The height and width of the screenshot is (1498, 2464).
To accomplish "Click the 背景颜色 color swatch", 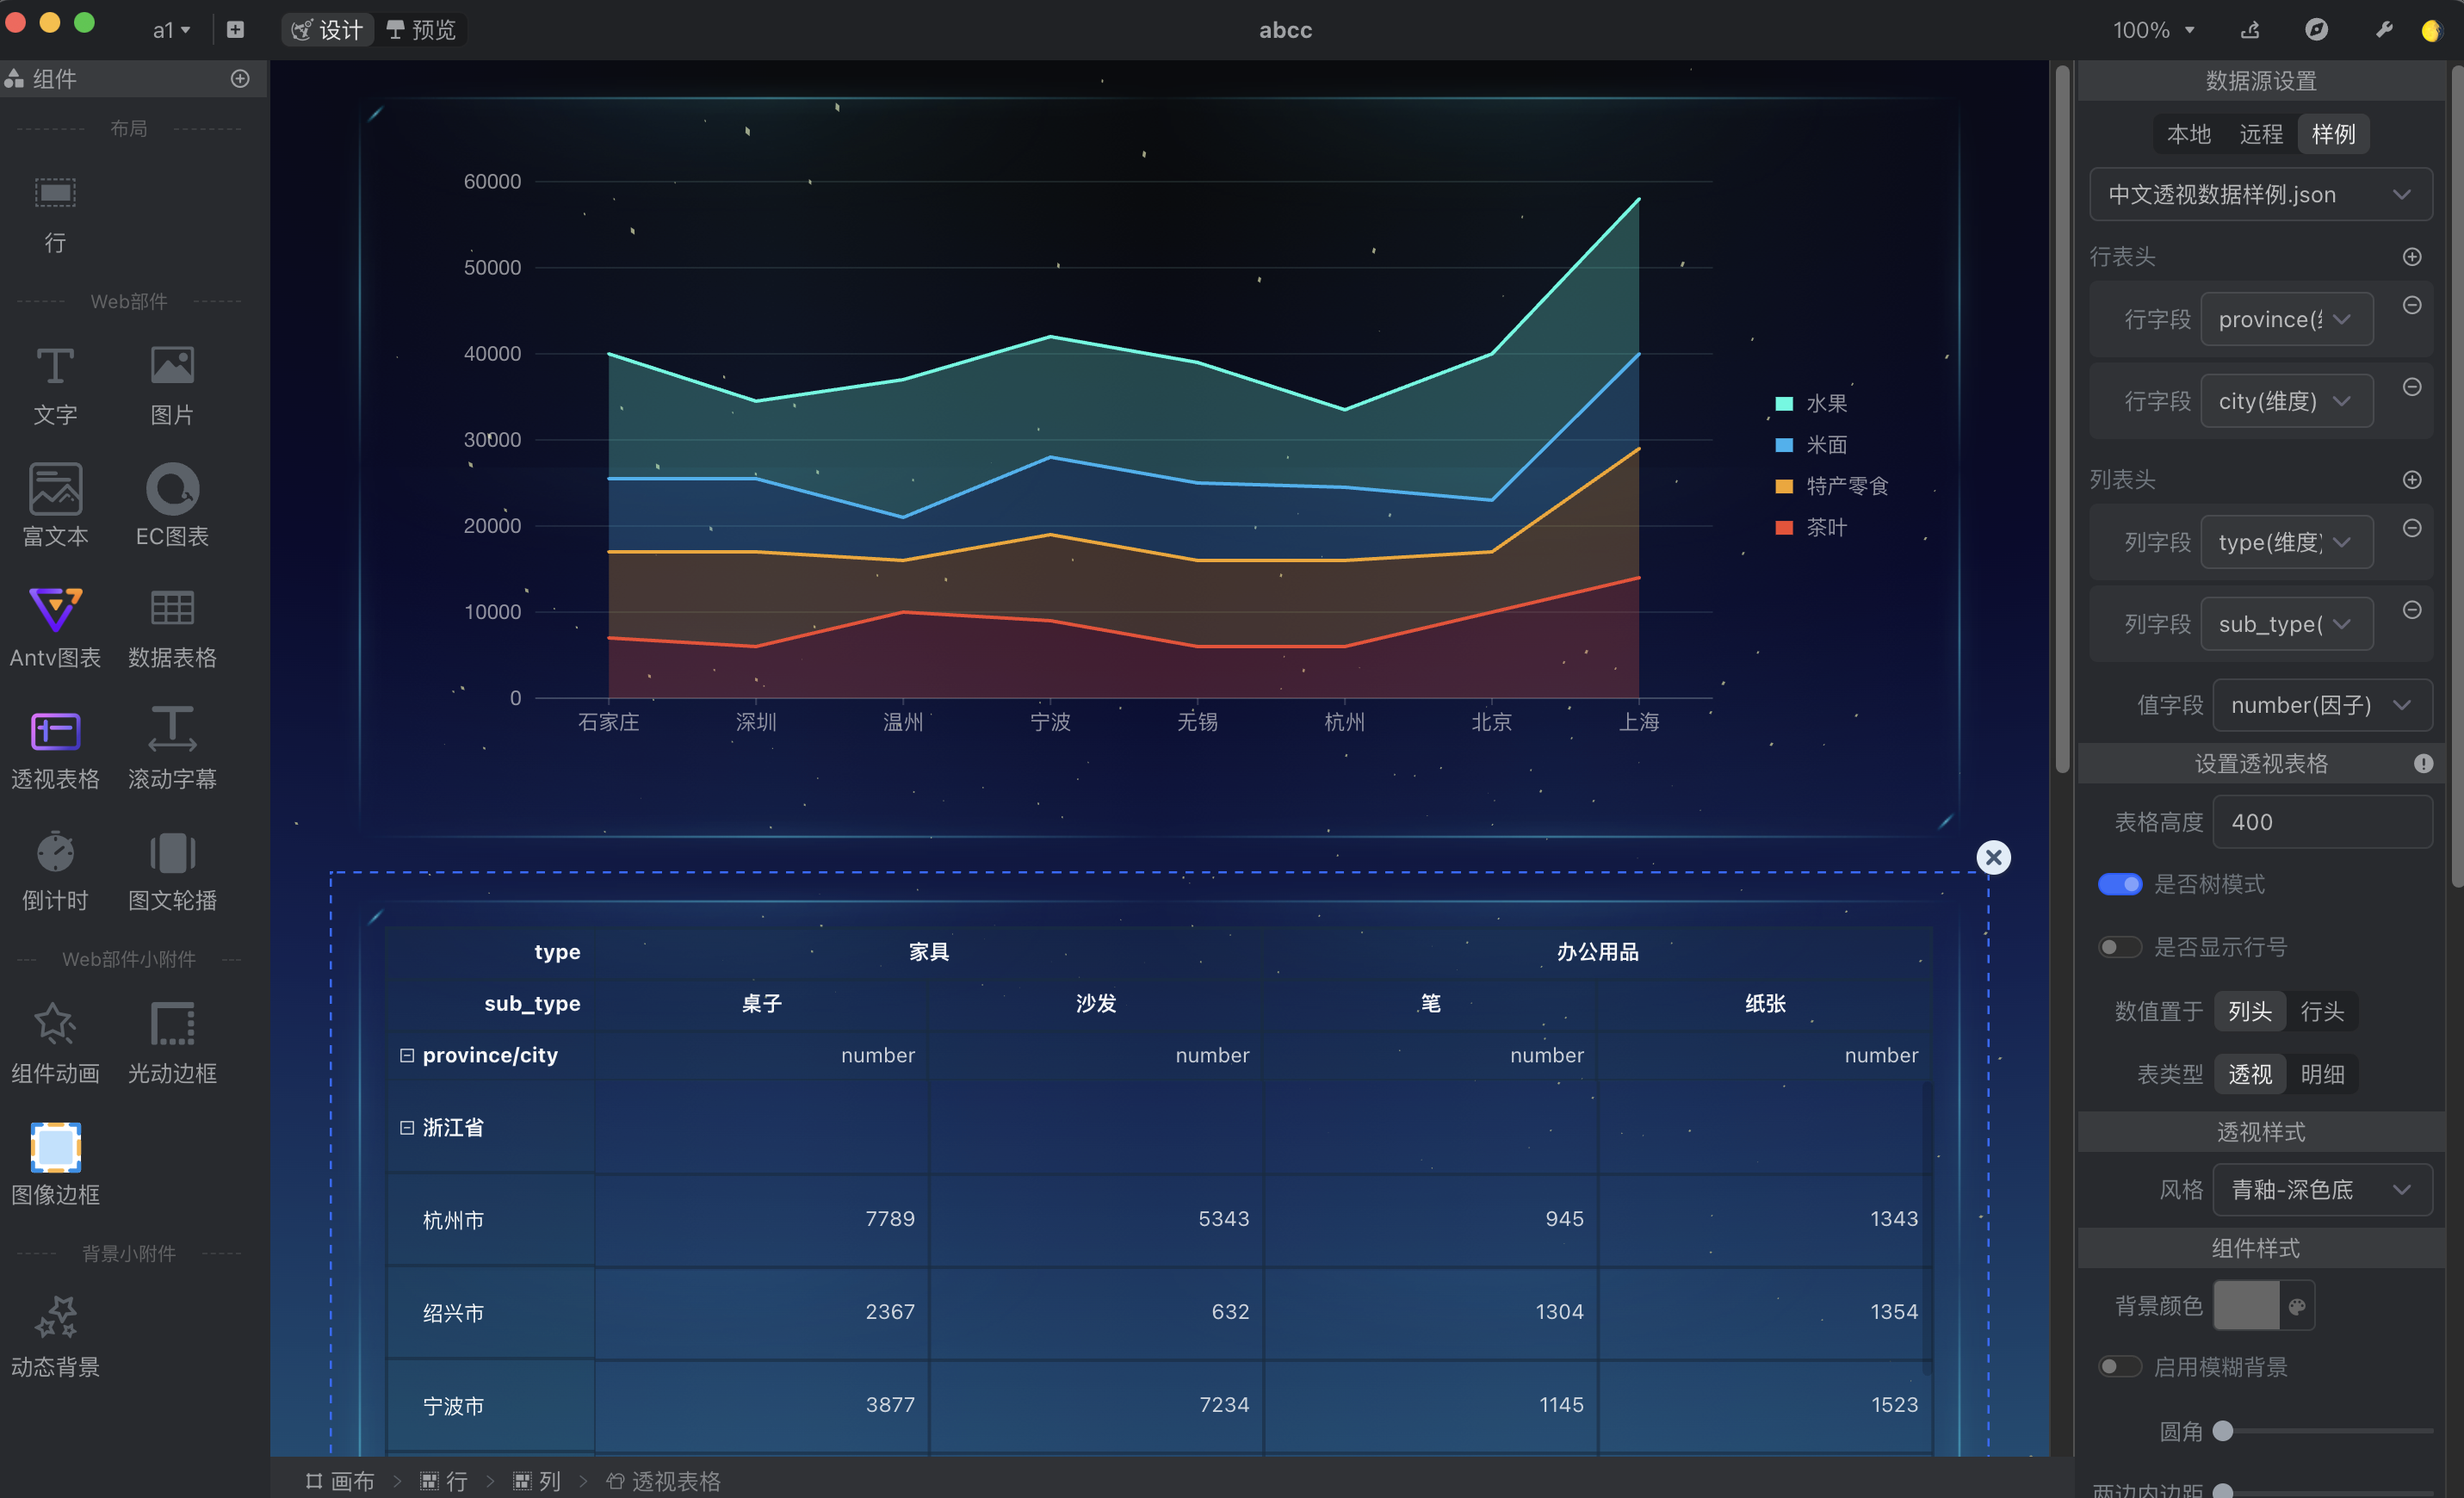I will click(x=2246, y=1305).
